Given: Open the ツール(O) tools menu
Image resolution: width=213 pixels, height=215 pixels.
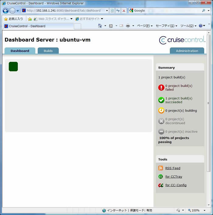Looking at the screenshot, I should (x=188, y=26).
